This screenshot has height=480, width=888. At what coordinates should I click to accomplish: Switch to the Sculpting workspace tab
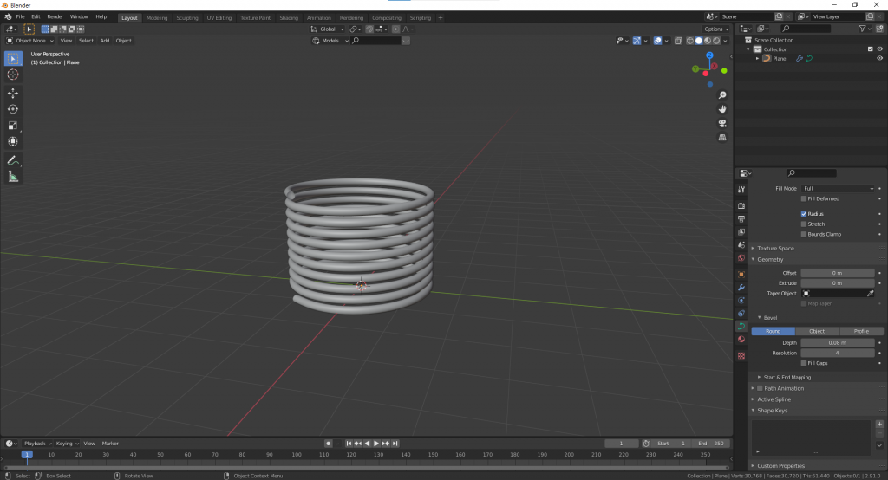point(186,17)
